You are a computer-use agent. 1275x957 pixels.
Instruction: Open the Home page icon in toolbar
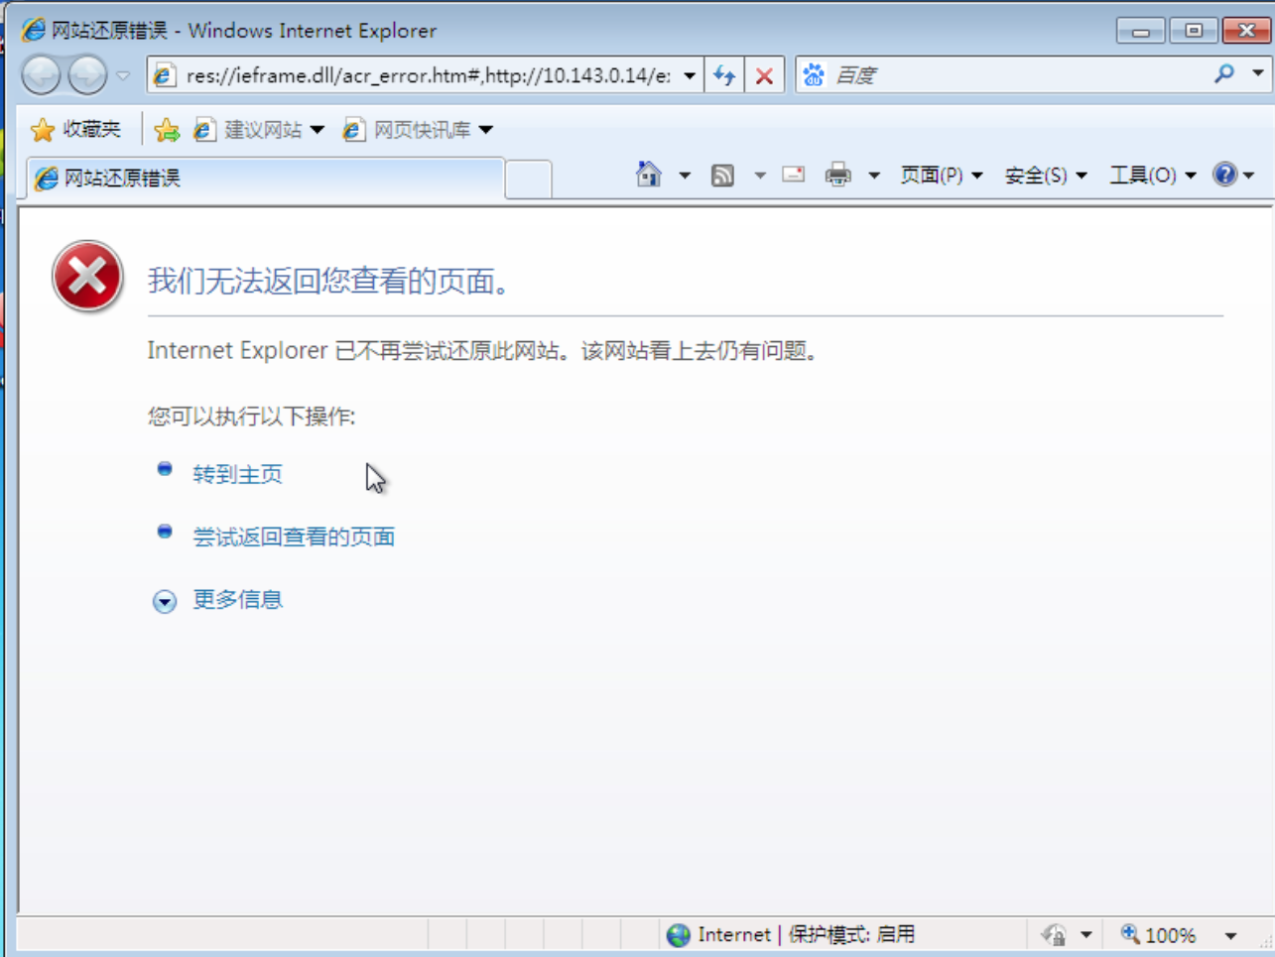[649, 176]
